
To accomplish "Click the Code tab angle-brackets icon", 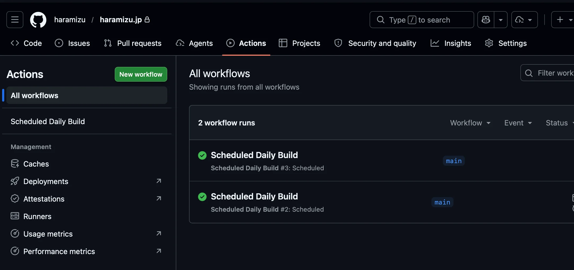I will 15,43.
